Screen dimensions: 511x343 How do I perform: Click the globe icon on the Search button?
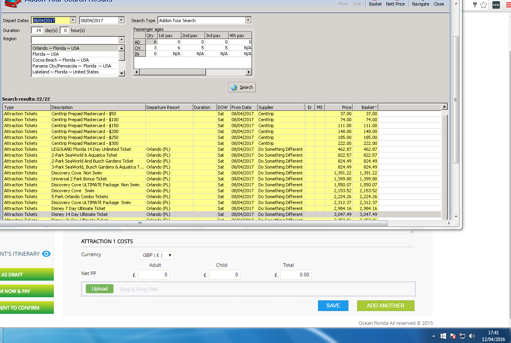pyautogui.click(x=234, y=87)
